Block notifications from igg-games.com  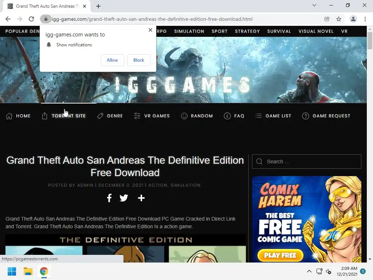[139, 60]
